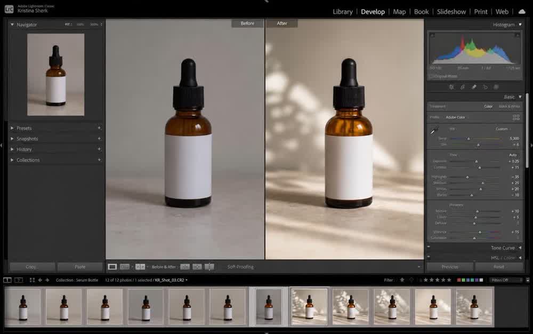Click the Reset button
533x334 pixels.
coord(499,267)
